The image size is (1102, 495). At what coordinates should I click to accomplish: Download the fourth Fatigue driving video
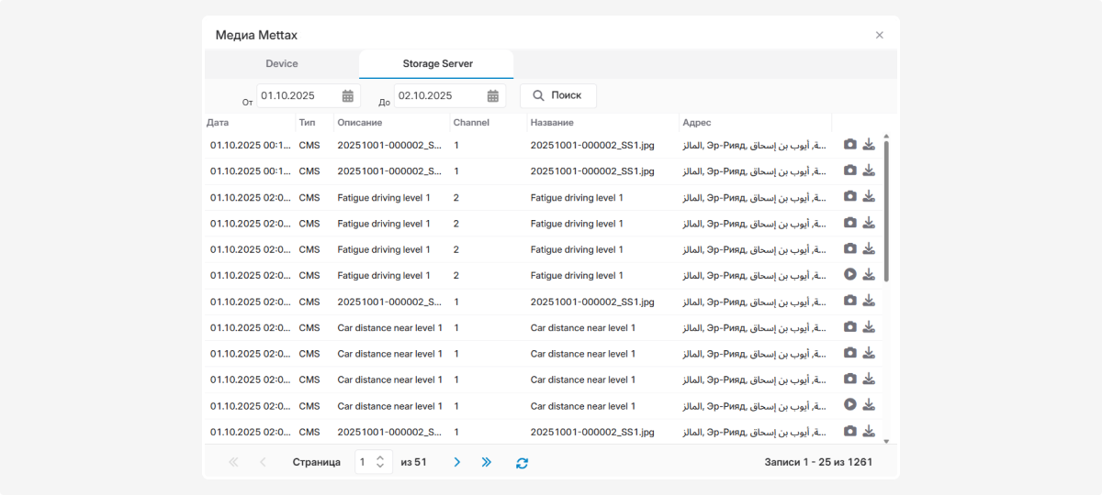(x=869, y=274)
